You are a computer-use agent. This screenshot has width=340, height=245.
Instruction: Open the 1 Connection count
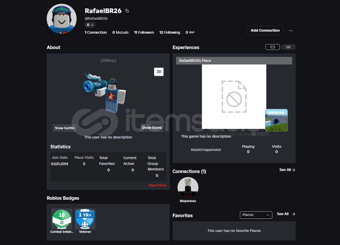click(x=96, y=32)
